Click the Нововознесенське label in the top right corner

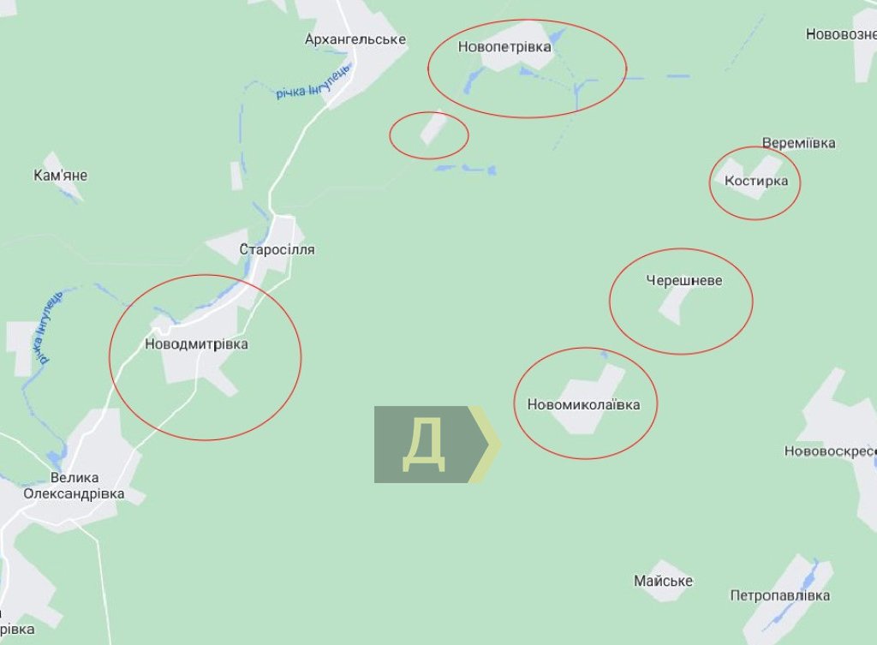(841, 34)
